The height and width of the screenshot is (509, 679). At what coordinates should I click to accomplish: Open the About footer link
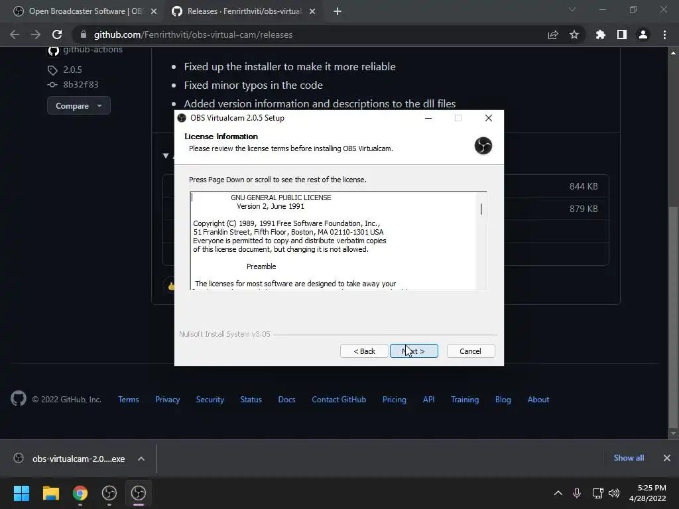point(538,400)
